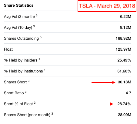Click the footnote 5 beside Shares Outstanding
The image size is (137, 124).
(41, 37)
